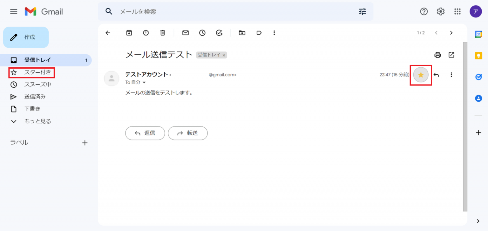
Task: Reply using the 返信 button
Action: pos(145,133)
